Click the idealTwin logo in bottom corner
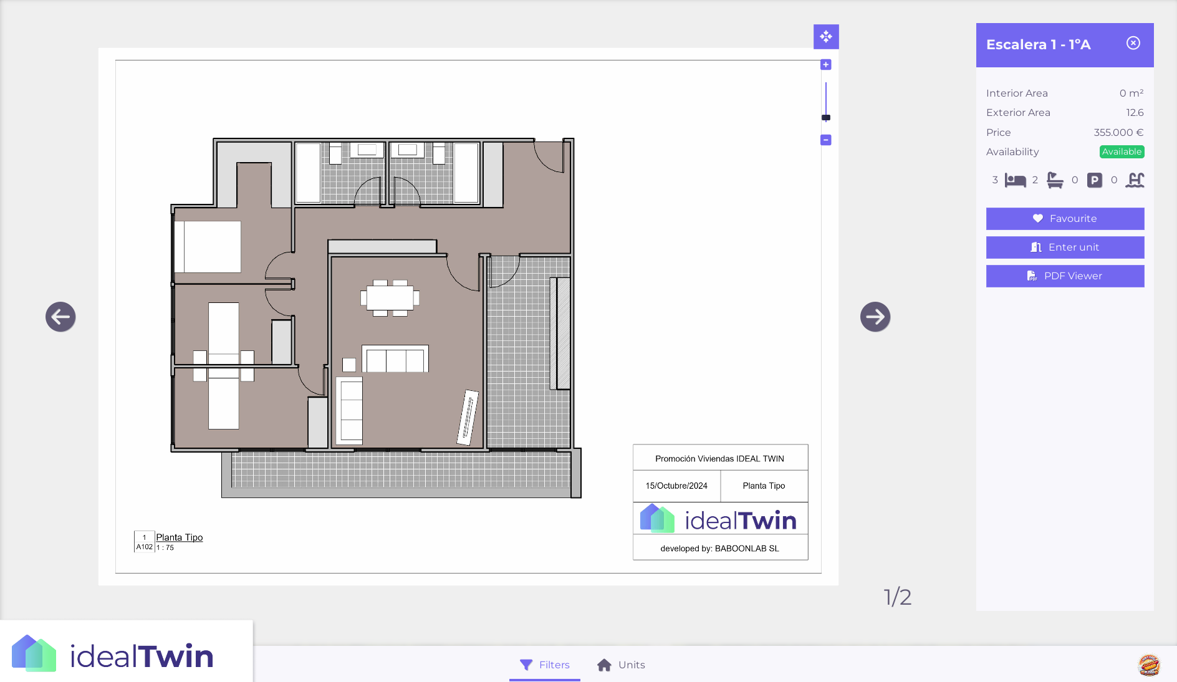Screen dimensions: 1177x682 pyautogui.click(x=113, y=655)
